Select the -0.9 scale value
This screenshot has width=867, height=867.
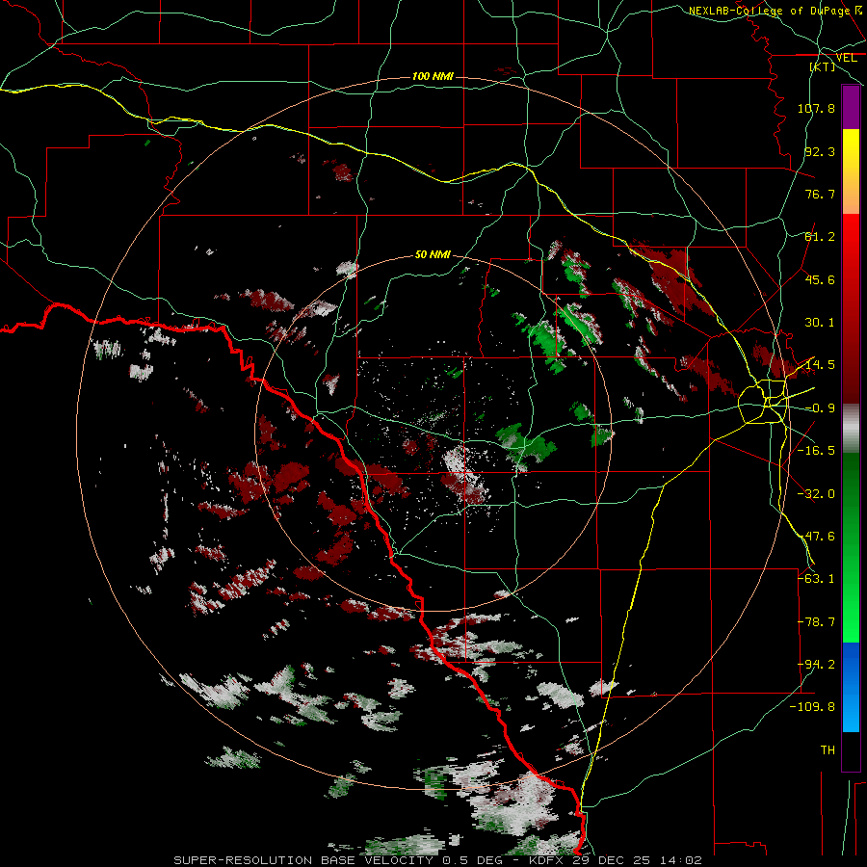[x=820, y=408]
